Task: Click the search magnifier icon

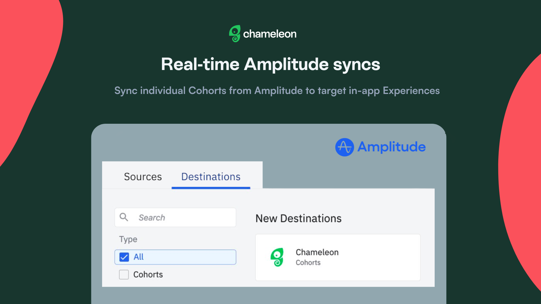Action: pyautogui.click(x=124, y=217)
